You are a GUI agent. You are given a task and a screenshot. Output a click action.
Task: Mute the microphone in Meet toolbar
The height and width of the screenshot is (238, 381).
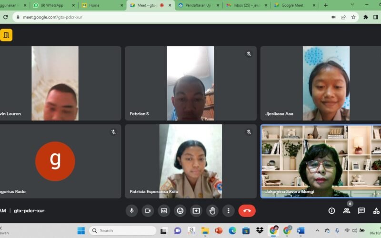(x=131, y=210)
